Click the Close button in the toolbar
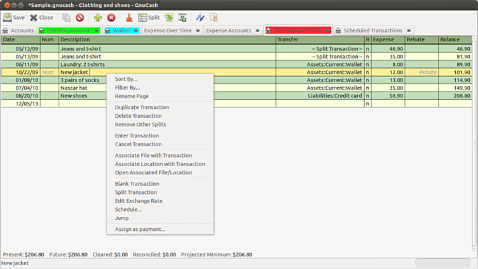 41,17
